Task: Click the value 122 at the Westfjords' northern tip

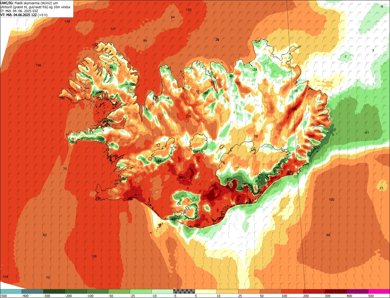Action: coord(95,45)
